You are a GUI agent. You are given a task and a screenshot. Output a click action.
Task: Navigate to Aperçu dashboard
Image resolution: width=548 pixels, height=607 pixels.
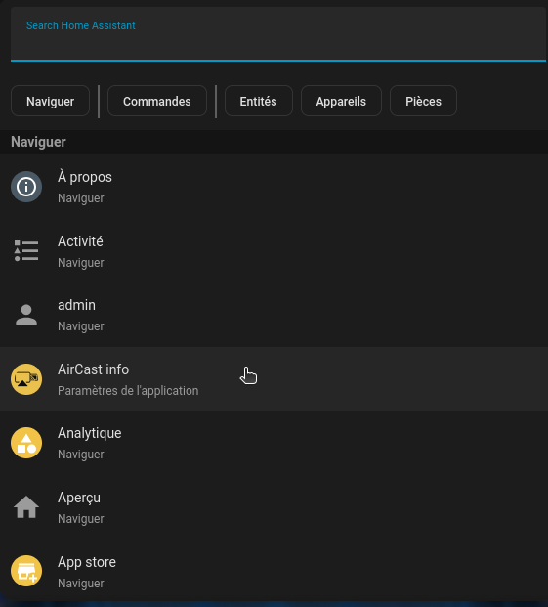pyautogui.click(x=274, y=507)
